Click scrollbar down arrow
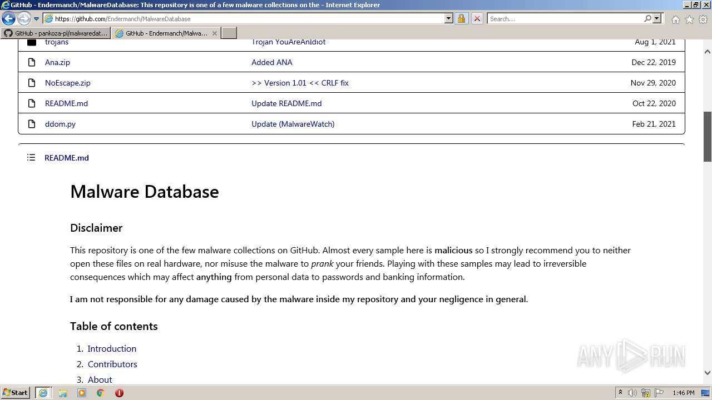Image resolution: width=712 pixels, height=400 pixels. tap(708, 373)
